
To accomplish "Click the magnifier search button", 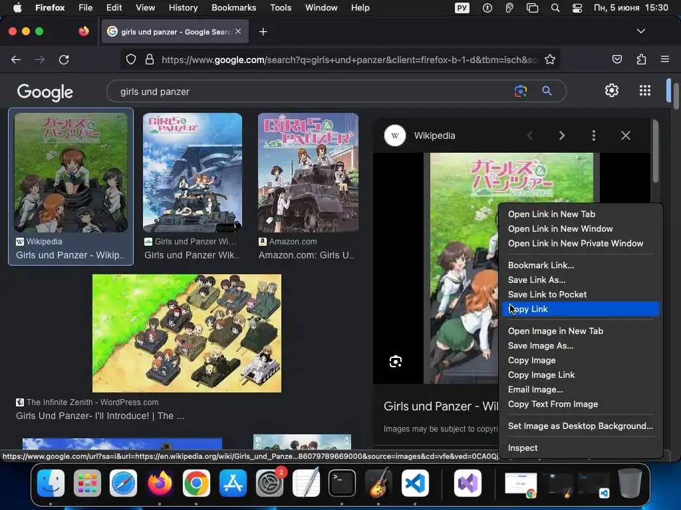I will point(547,91).
